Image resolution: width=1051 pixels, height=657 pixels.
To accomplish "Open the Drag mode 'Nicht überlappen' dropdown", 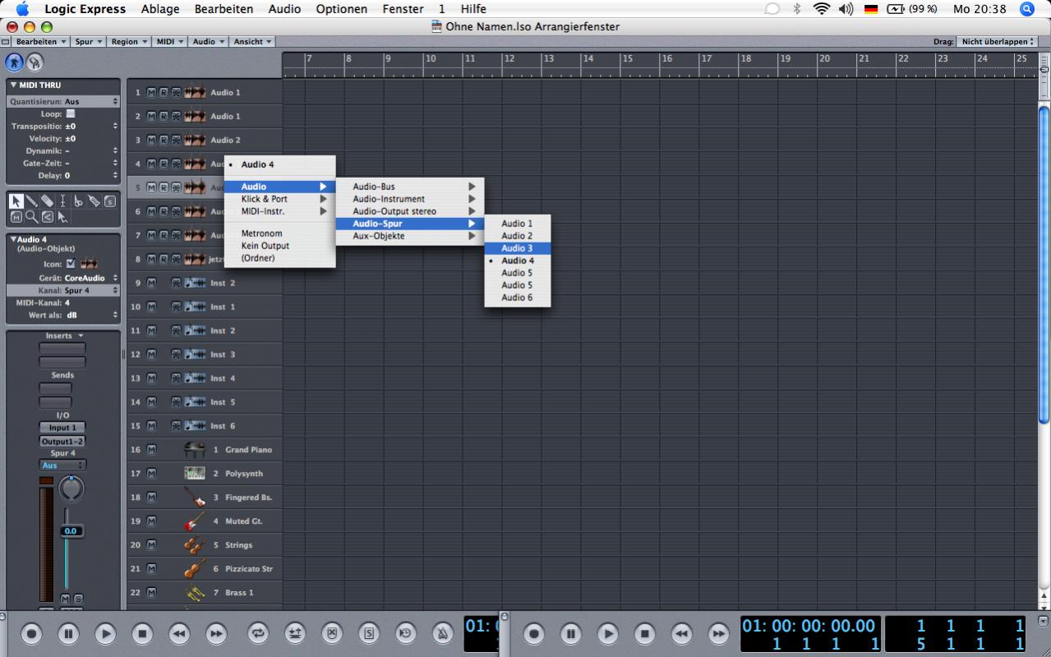I will pos(998,41).
